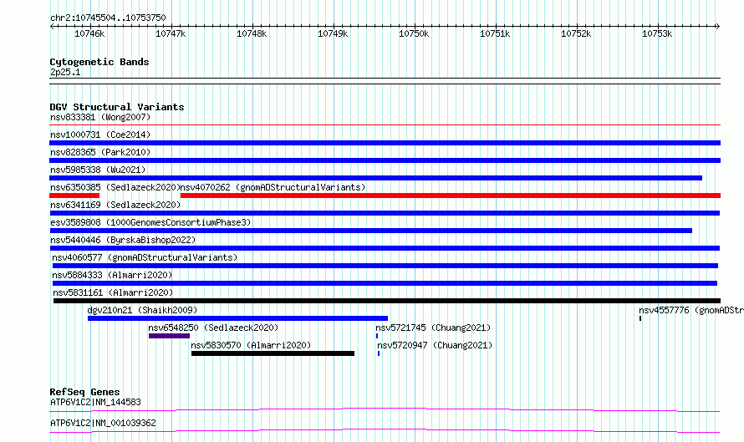The width and height of the screenshot is (744, 442).
Task: Click the blue bar under nsv6341169
Action: click(x=385, y=213)
